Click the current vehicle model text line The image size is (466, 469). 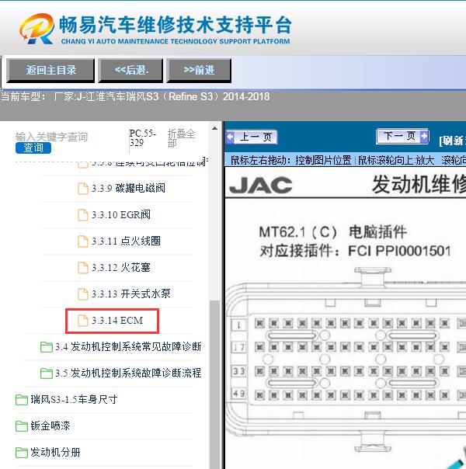(x=135, y=96)
